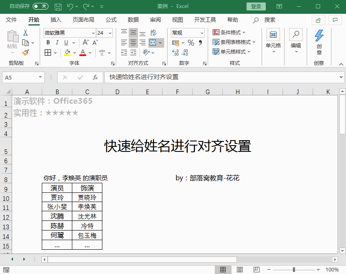Toggle Middle Align vertical alignment
Screen dimensions: 346x274
coord(133,33)
